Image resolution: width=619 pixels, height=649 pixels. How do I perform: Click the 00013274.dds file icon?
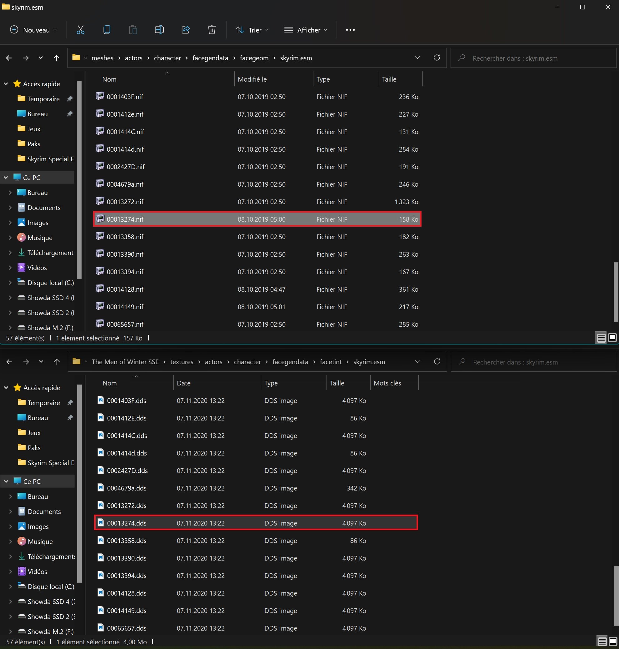[x=101, y=523]
